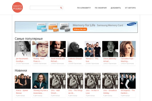Click the Samsung logo in the banner
This screenshot has height=101, width=152.
[131, 24]
